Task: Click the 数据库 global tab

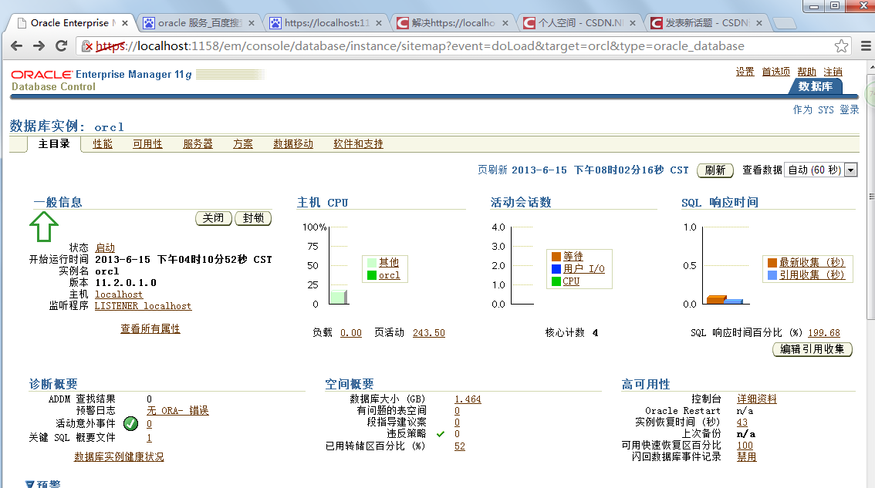Action: point(816,86)
